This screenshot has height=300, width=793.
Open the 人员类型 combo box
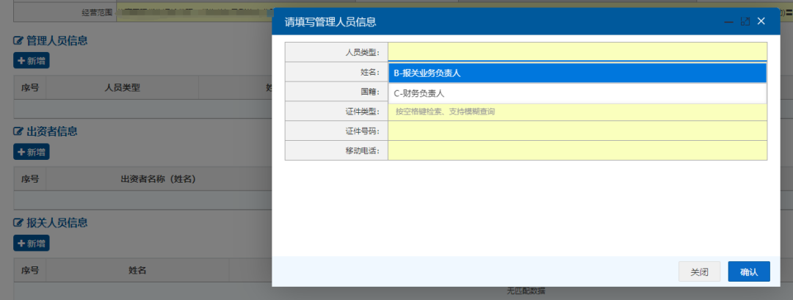click(x=577, y=51)
